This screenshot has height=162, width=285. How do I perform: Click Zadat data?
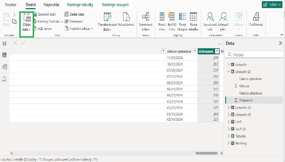74,14
